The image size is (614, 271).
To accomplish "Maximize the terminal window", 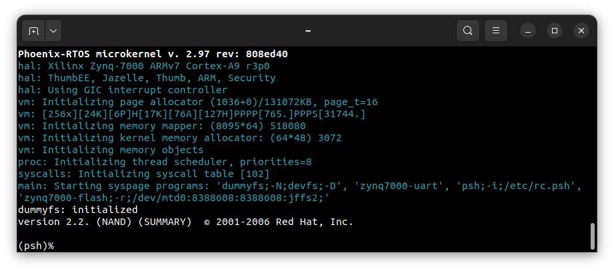I will (x=554, y=31).
